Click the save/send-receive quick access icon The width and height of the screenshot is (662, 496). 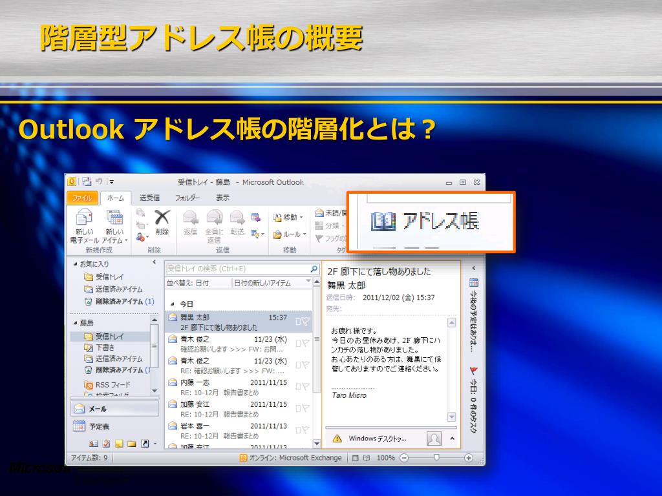87,181
